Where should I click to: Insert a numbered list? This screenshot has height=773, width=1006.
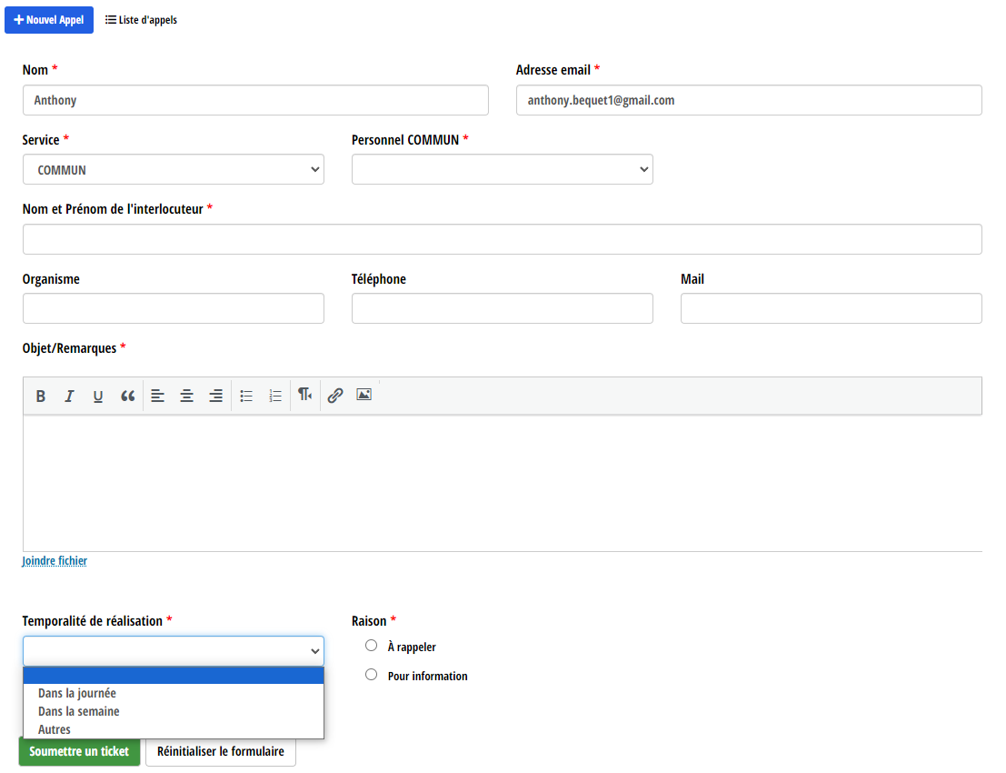tap(275, 397)
